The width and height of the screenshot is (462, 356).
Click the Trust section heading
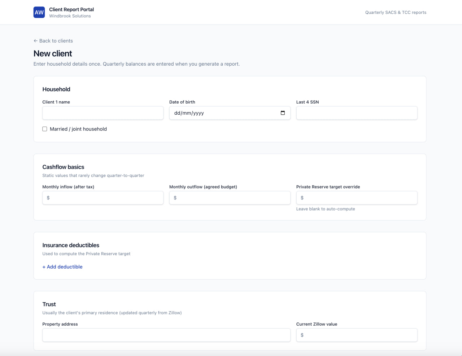pyautogui.click(x=49, y=304)
